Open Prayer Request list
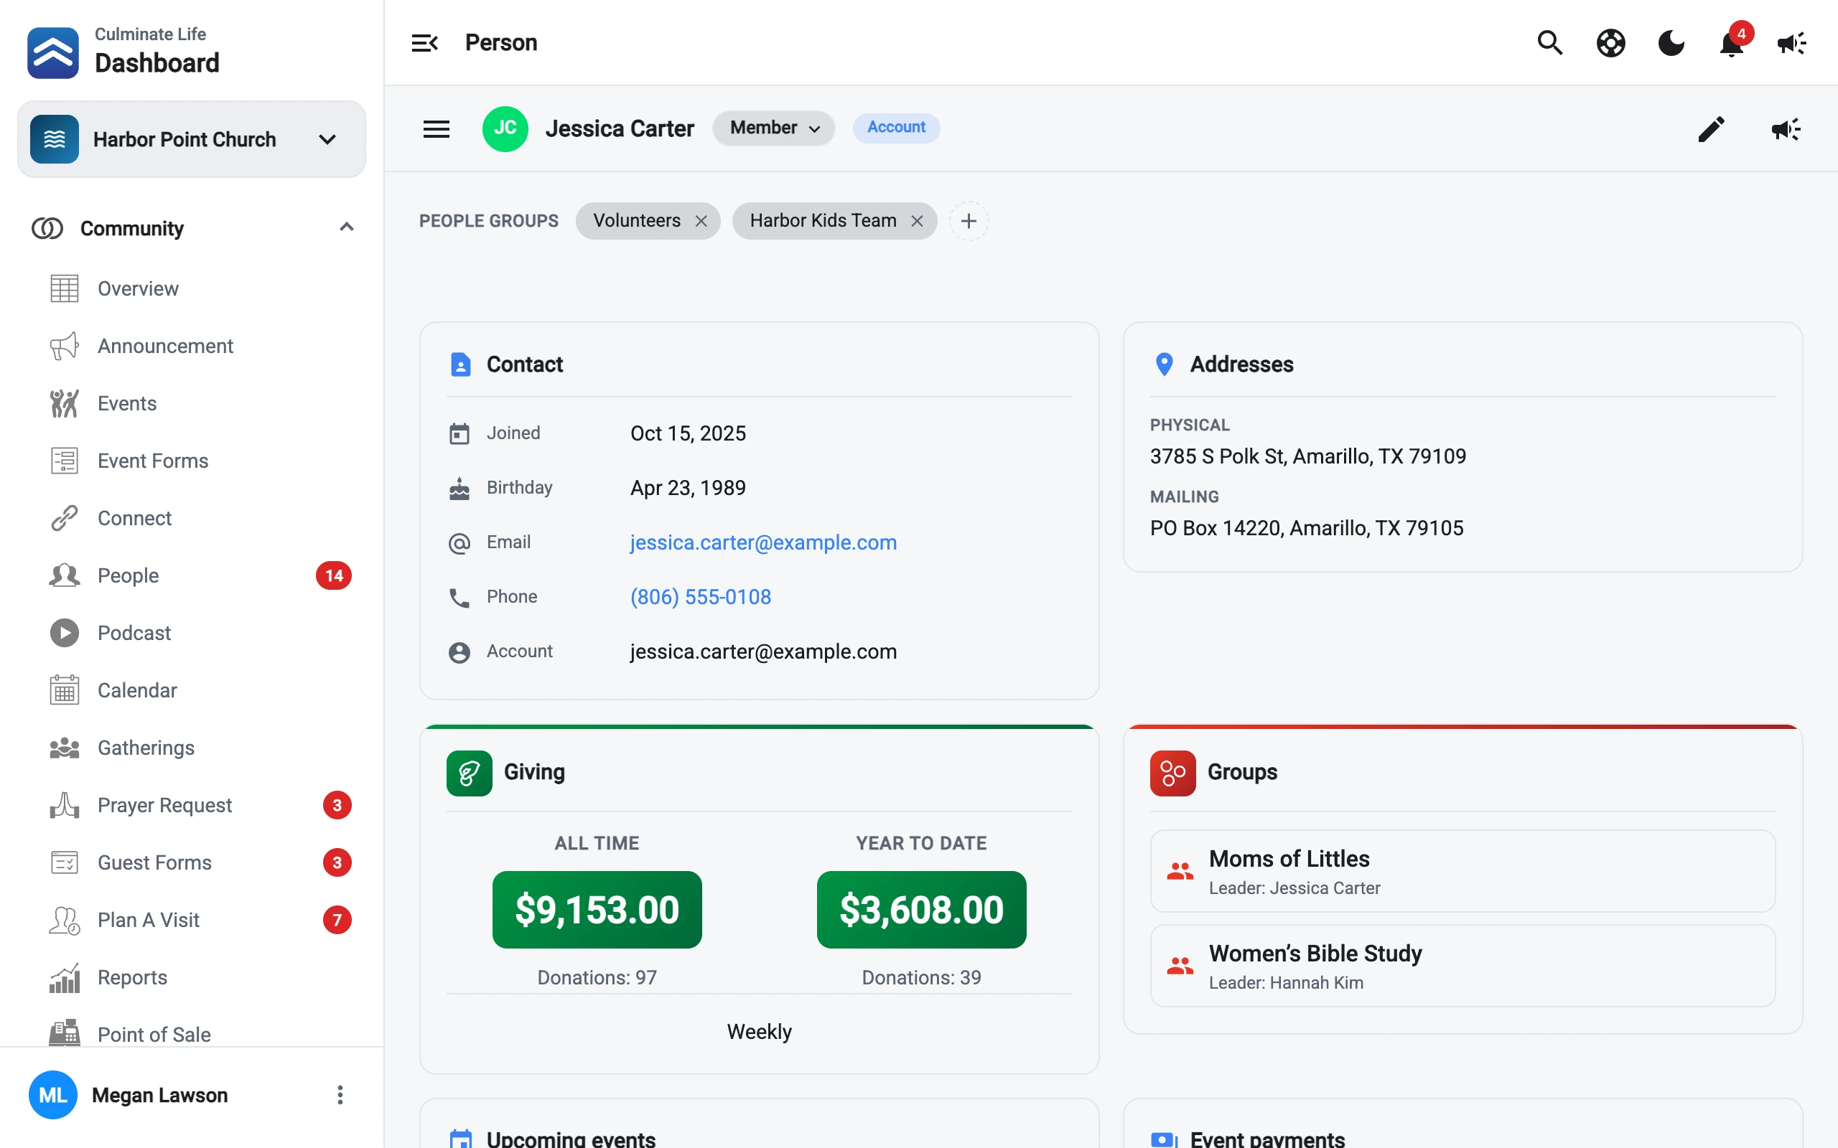The height and width of the screenshot is (1148, 1838). [x=192, y=805]
